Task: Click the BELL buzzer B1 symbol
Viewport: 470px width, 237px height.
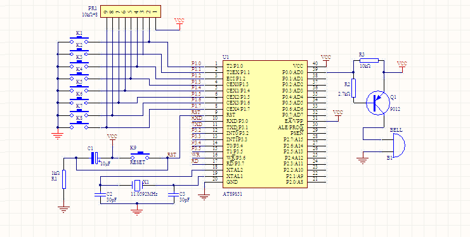Action: [399, 145]
